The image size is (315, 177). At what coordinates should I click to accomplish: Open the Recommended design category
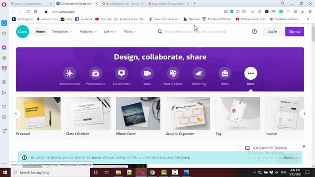tap(69, 73)
